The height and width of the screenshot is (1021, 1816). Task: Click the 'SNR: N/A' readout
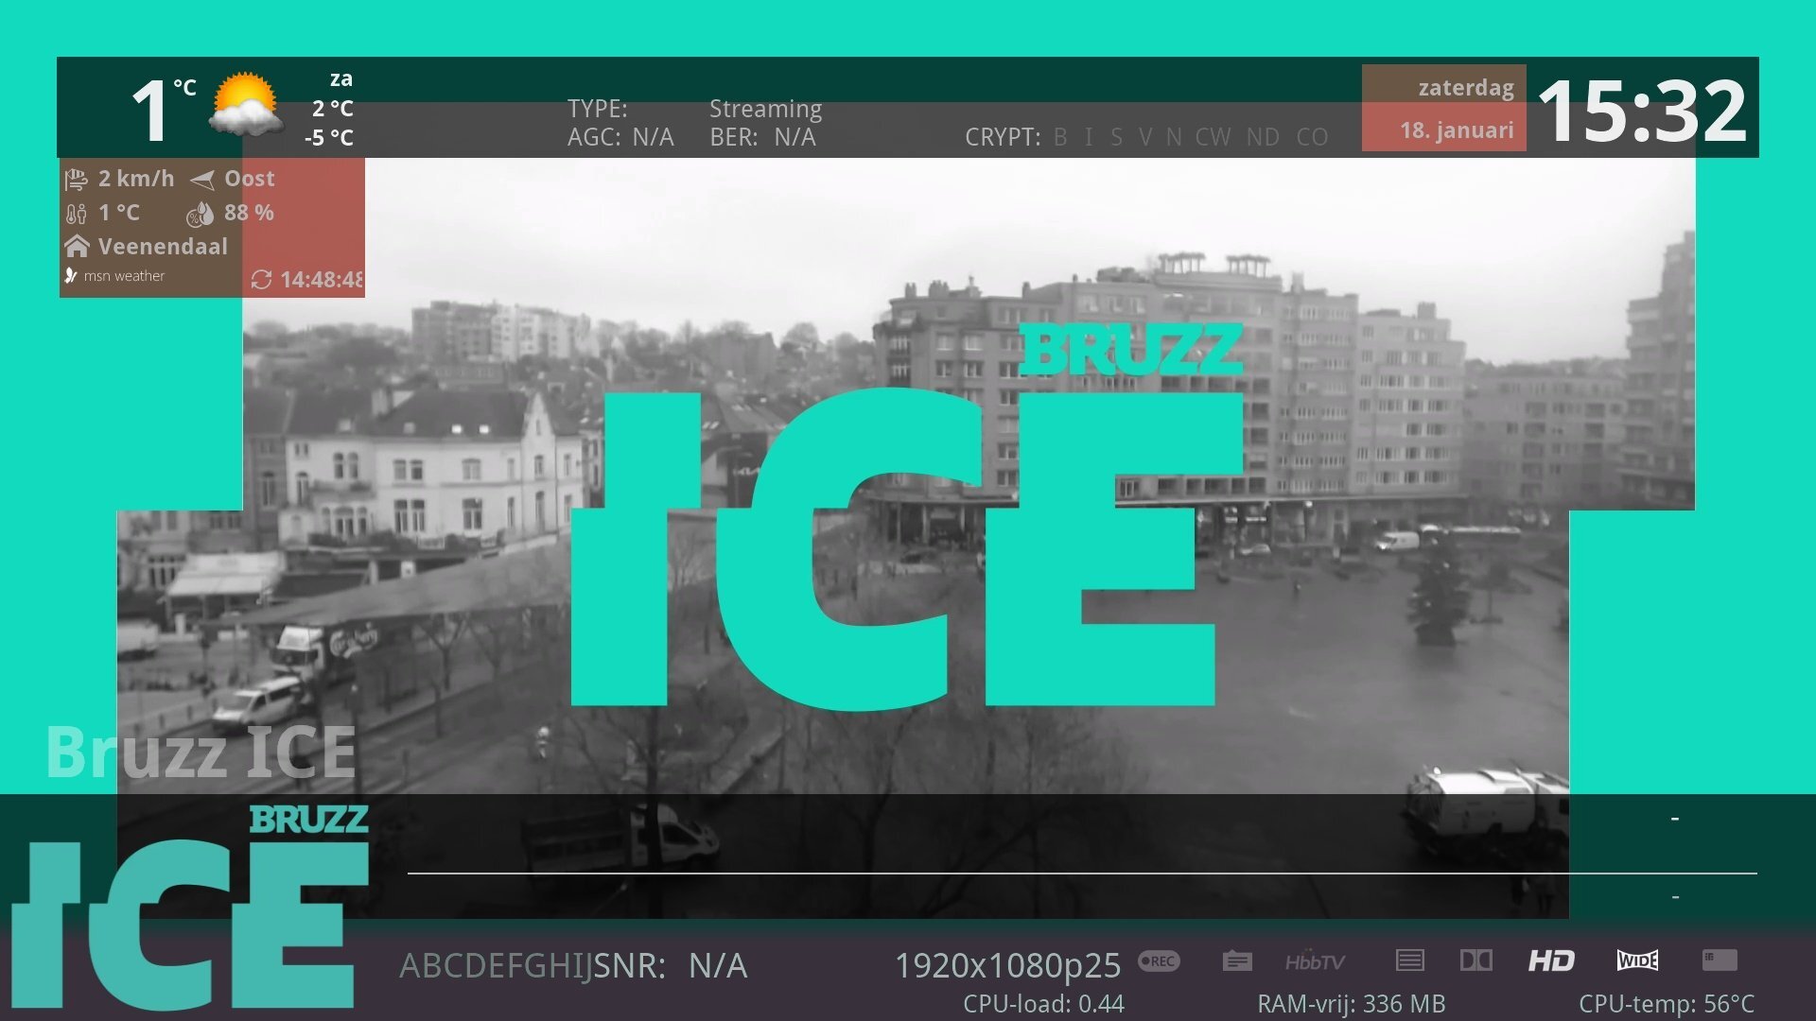(x=671, y=966)
